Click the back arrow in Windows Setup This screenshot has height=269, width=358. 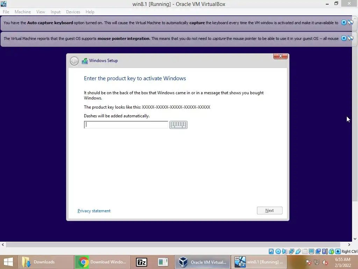tap(74, 61)
